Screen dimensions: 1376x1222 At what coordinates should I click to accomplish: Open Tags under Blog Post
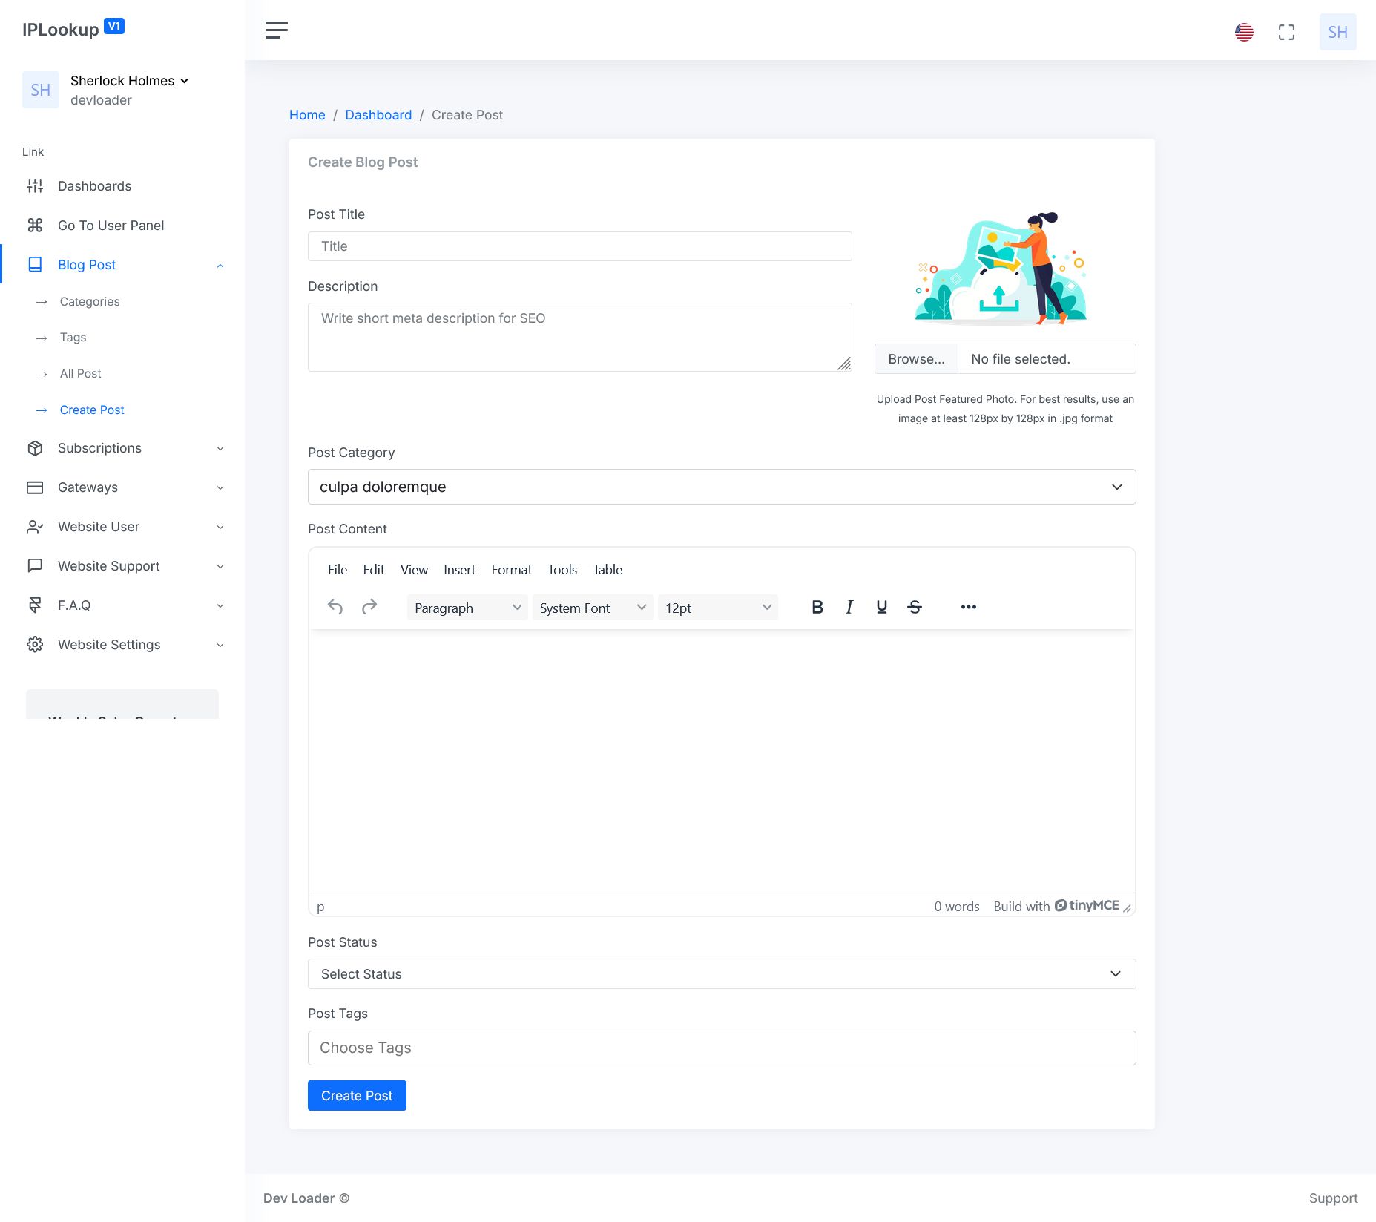73,338
